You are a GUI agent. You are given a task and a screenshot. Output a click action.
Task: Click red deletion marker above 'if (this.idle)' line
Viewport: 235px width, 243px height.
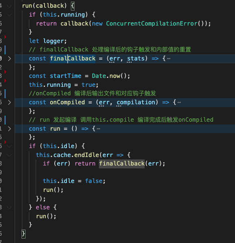pos(5,142)
